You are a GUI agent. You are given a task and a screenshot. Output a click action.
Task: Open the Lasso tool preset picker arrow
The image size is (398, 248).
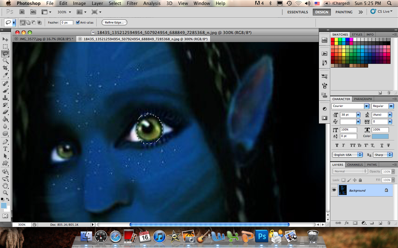(14, 22)
